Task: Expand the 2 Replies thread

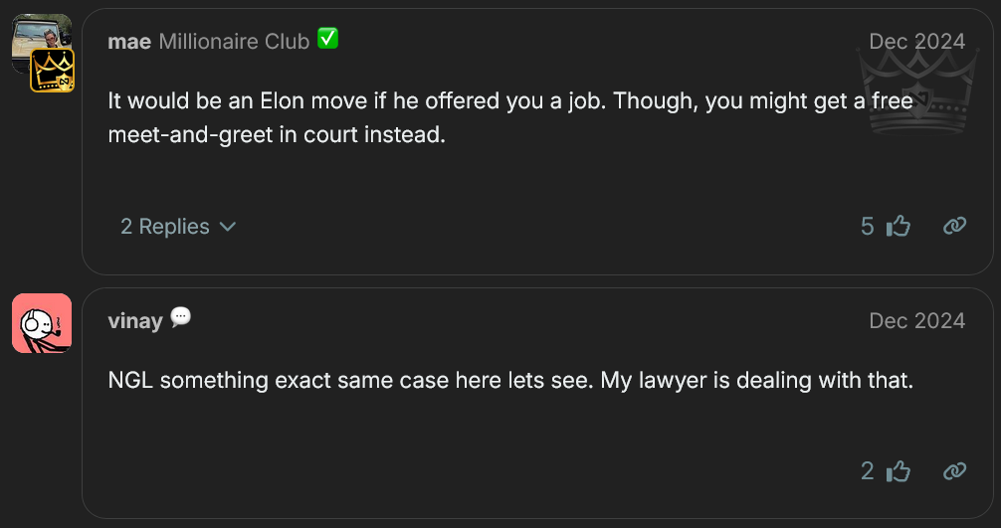Action: (165, 227)
